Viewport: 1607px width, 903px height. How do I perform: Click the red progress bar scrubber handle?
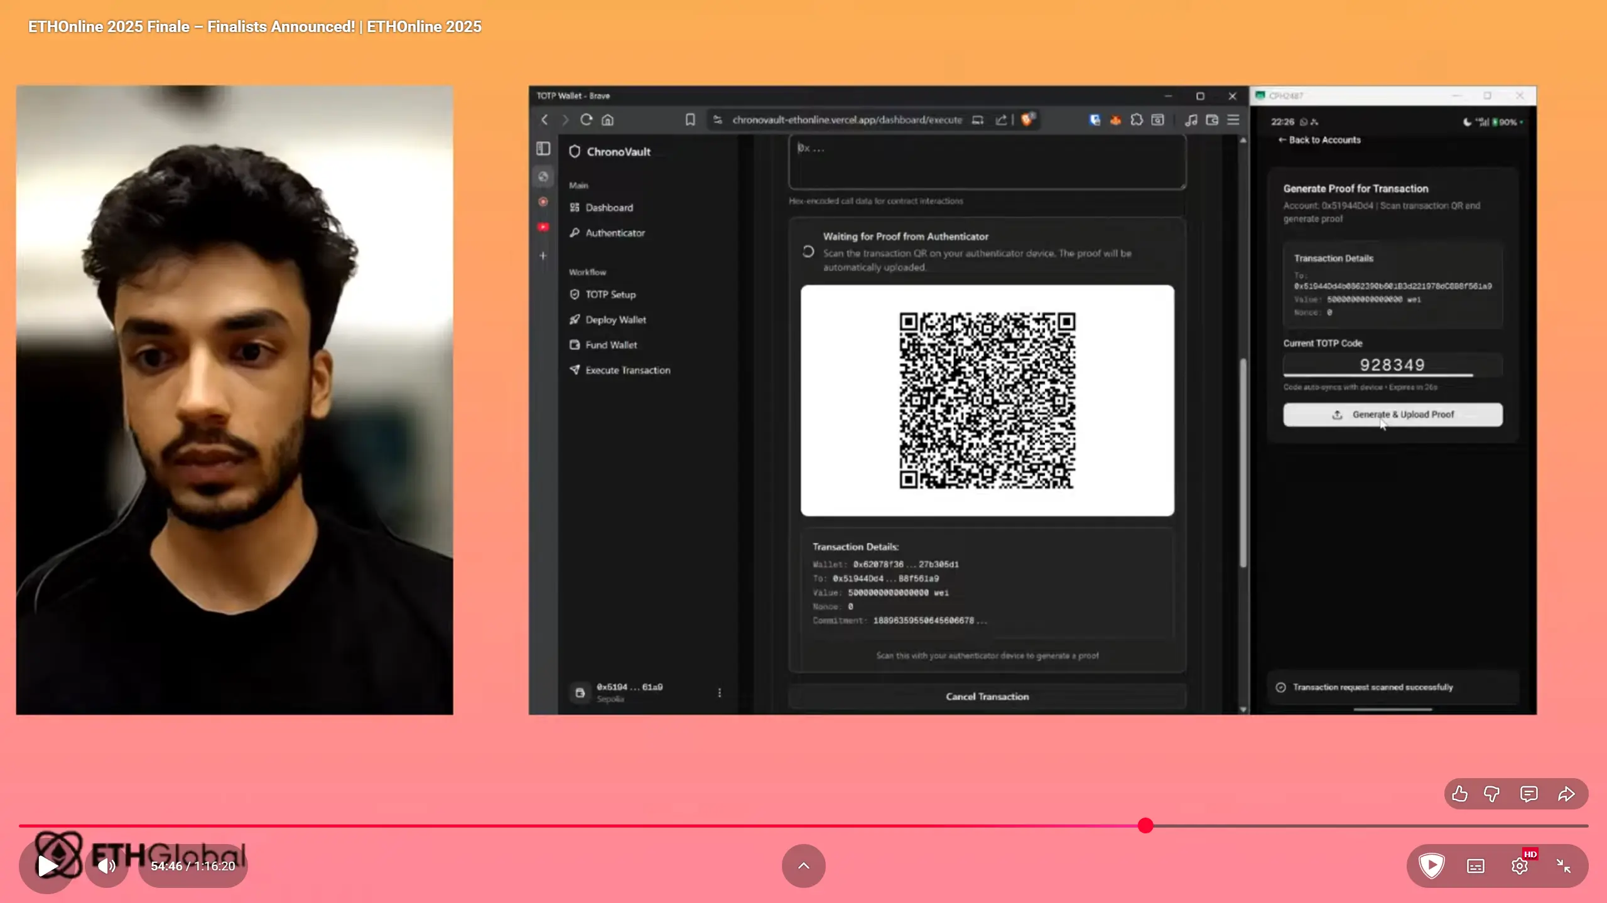[1145, 826]
